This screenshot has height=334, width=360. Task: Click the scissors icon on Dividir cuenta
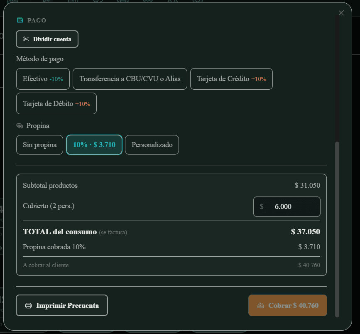tap(26, 39)
